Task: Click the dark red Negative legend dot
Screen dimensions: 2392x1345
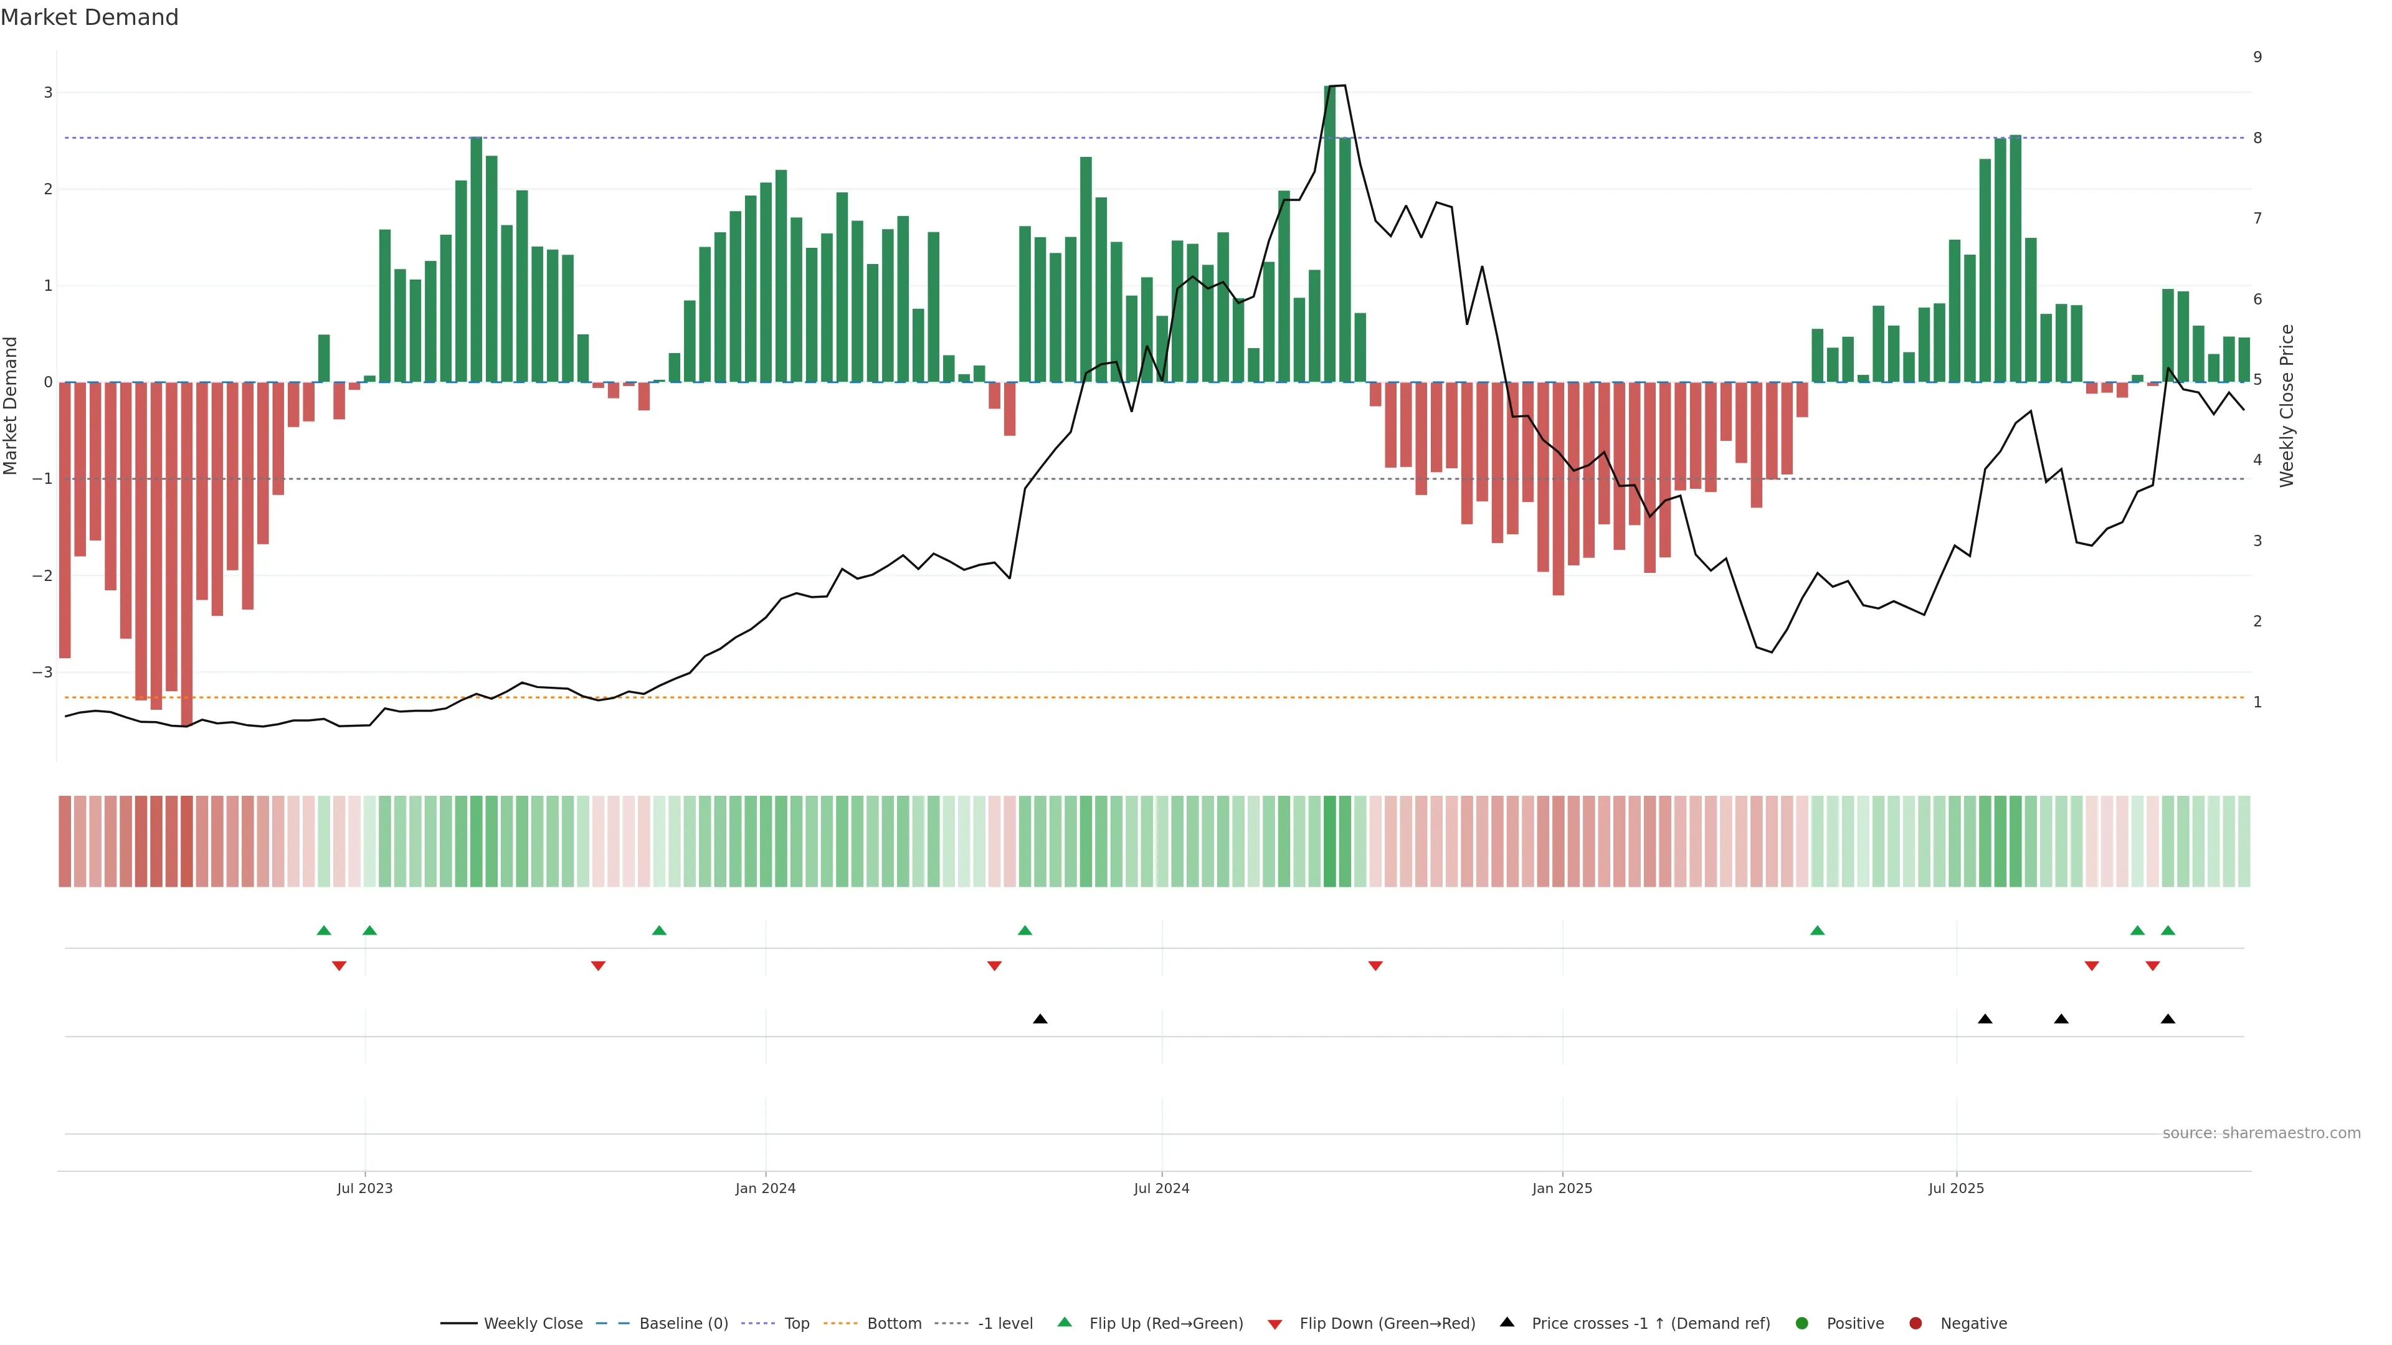Action: (1915, 1324)
